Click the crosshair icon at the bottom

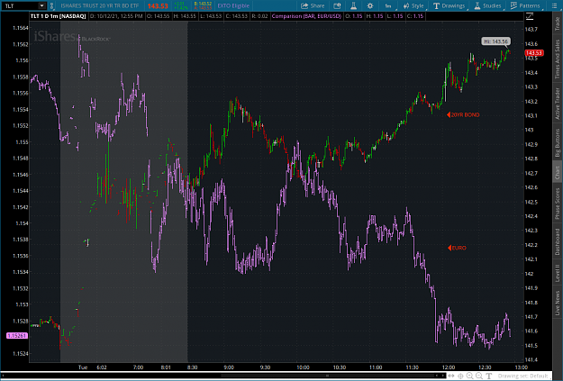[460, 376]
